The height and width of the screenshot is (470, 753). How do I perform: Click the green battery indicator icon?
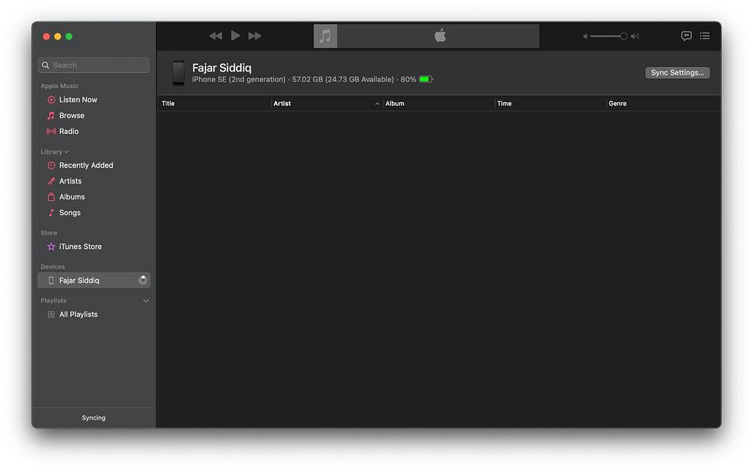[425, 79]
